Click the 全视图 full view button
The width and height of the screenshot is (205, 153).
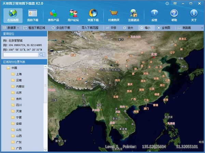tap(164, 28)
